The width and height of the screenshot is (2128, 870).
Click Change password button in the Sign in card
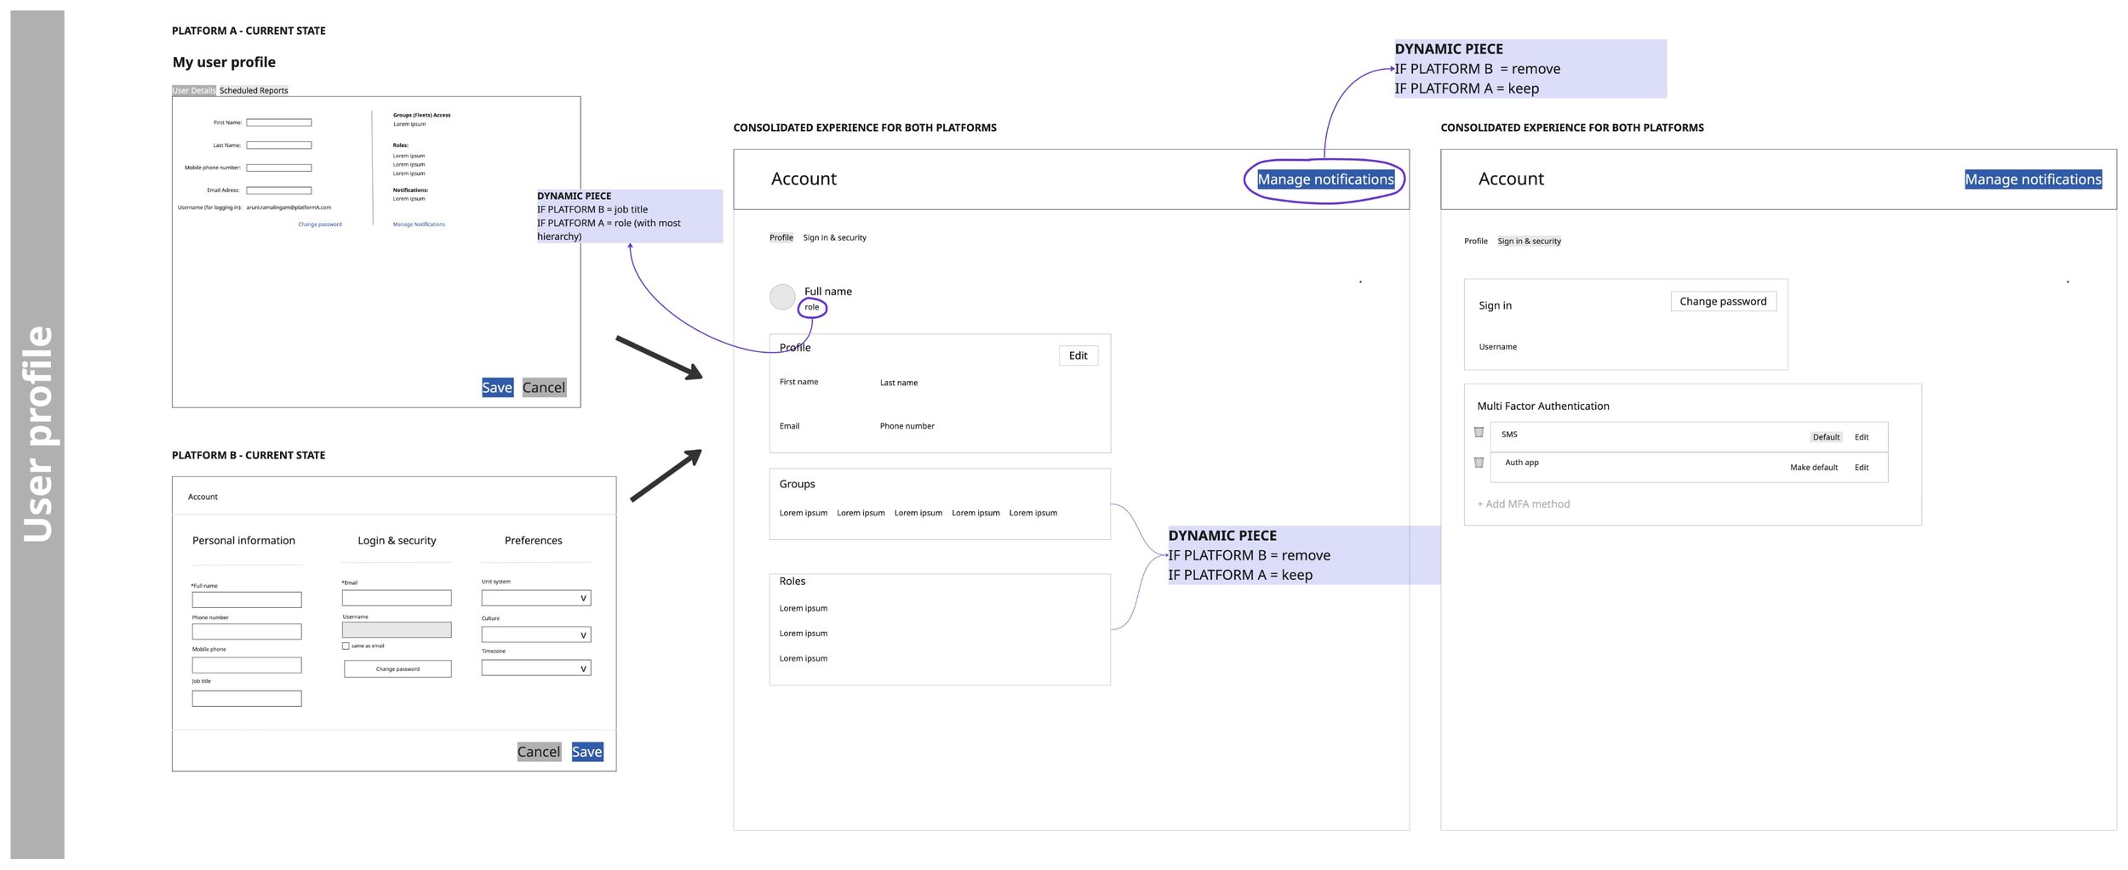[1723, 301]
